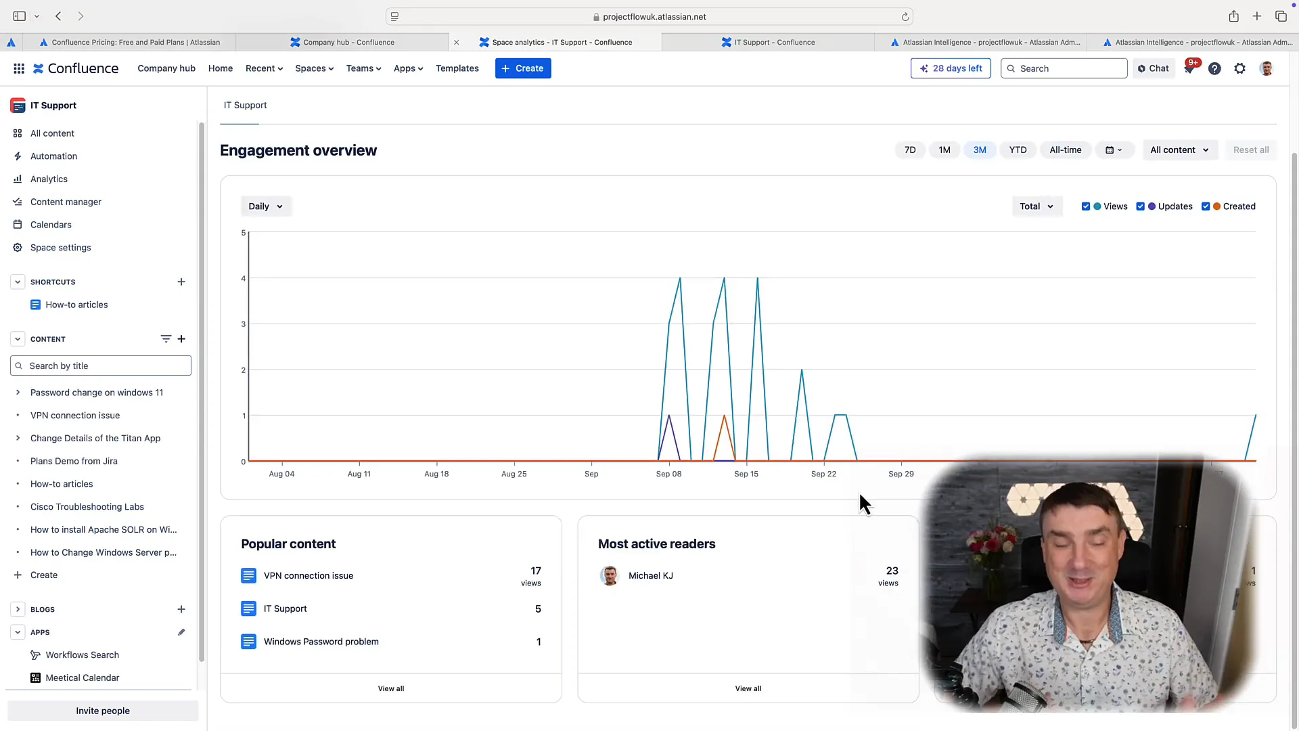Select the 7D time range
Image resolution: width=1299 pixels, height=731 pixels.
pyautogui.click(x=910, y=150)
